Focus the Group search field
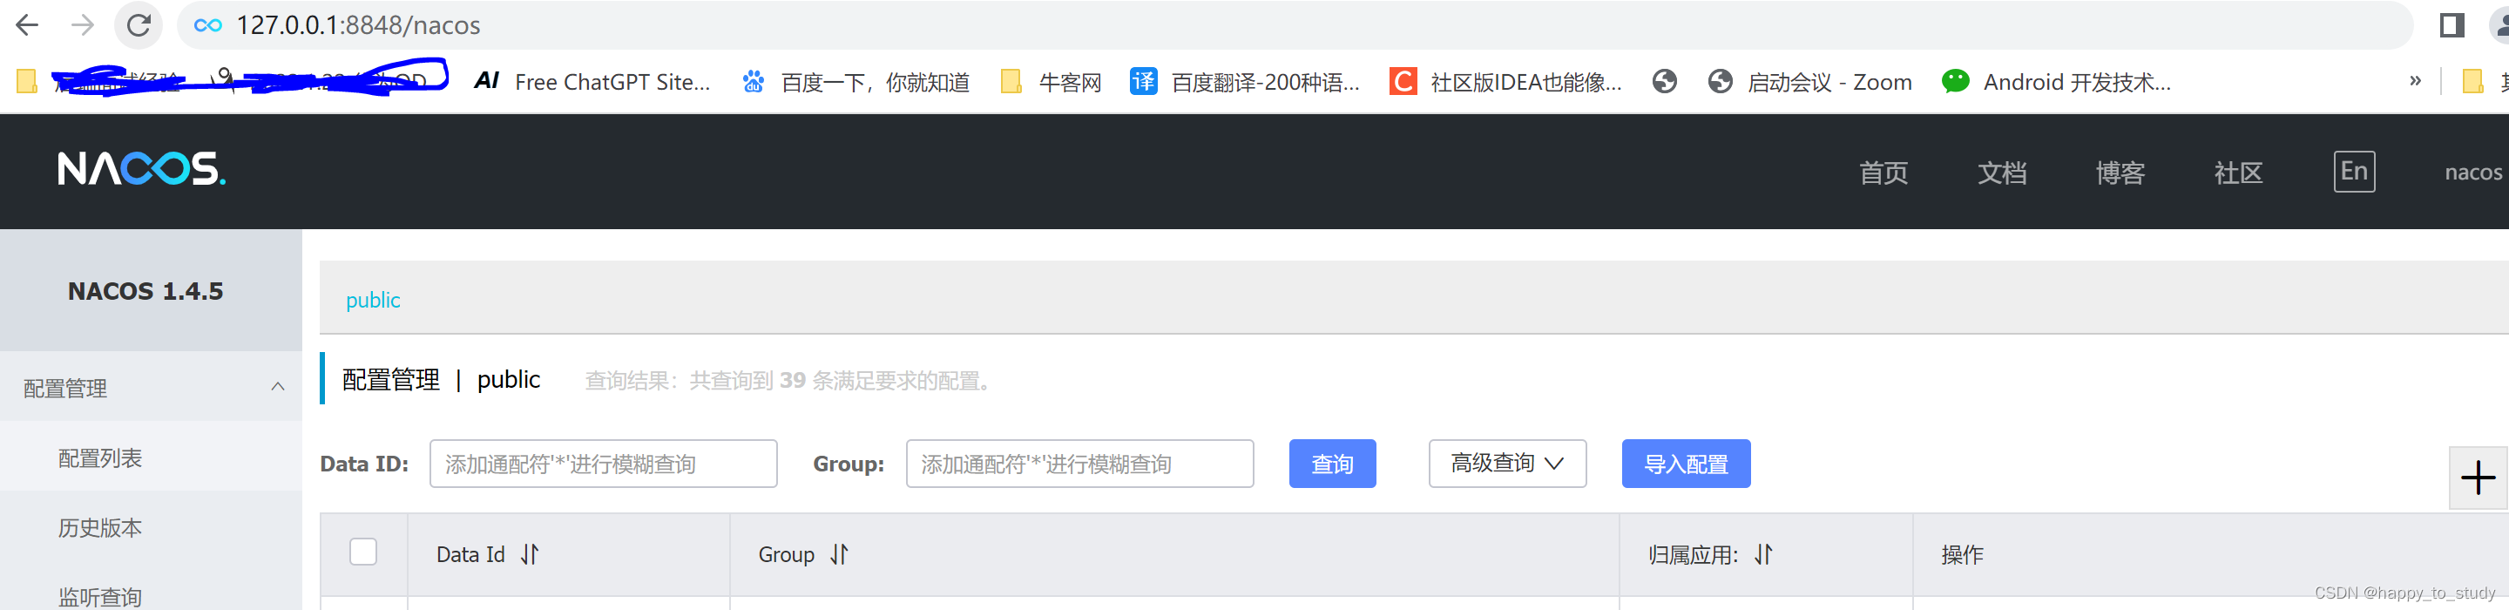Screen dimensions: 2509x610 (1079, 464)
